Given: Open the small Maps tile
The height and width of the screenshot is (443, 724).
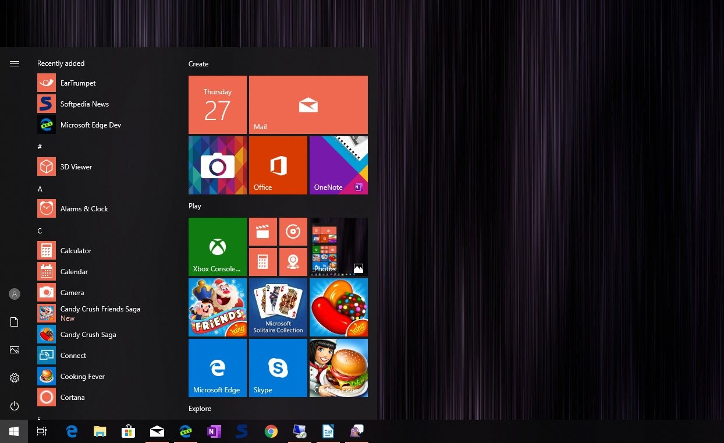Looking at the screenshot, I should click(293, 262).
